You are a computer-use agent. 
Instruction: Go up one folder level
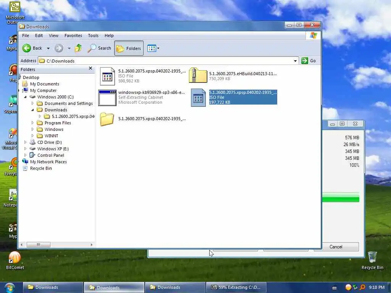click(x=78, y=48)
